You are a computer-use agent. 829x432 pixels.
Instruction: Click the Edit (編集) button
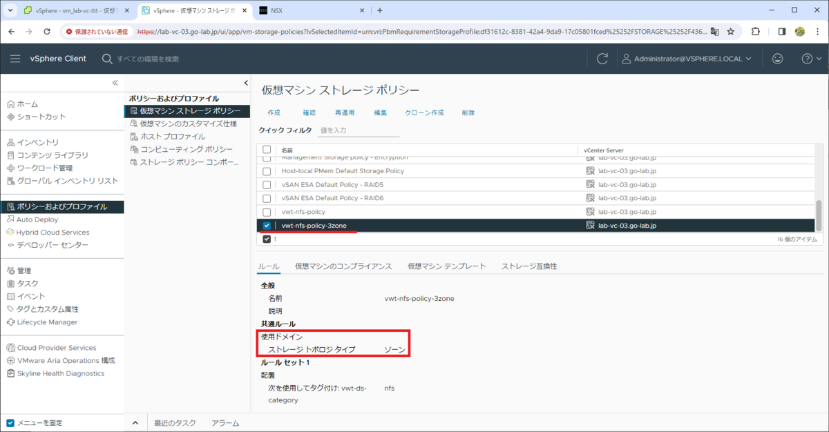point(381,112)
